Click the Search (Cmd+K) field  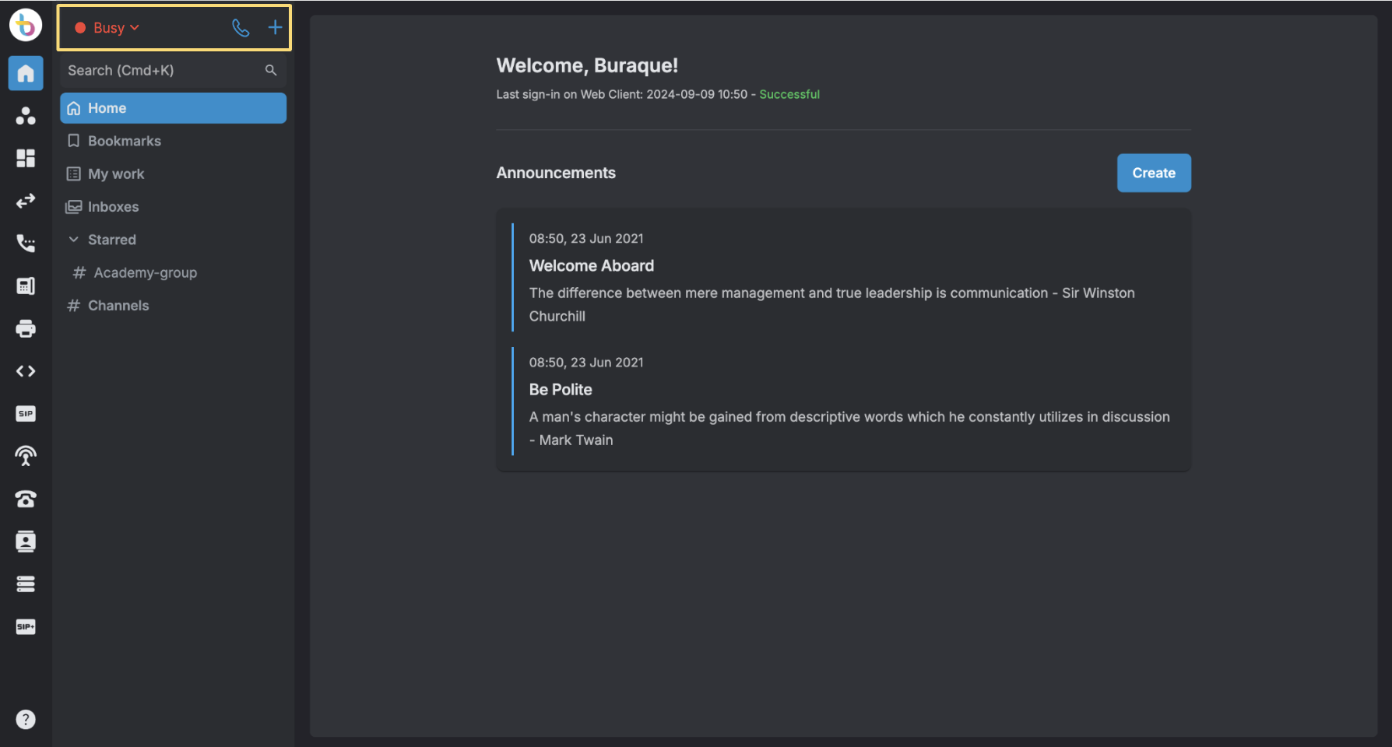(163, 70)
